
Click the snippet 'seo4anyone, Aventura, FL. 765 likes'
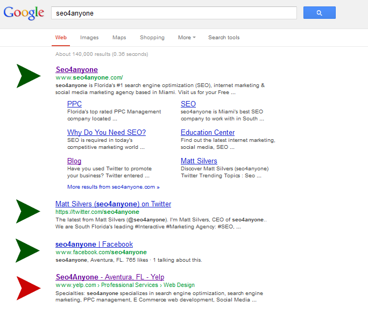129,260
